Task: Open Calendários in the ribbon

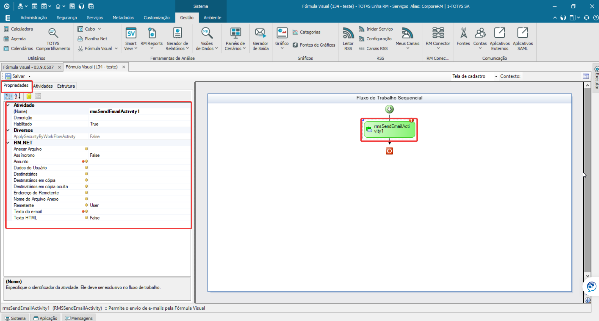Action: pyautogui.click(x=18, y=48)
